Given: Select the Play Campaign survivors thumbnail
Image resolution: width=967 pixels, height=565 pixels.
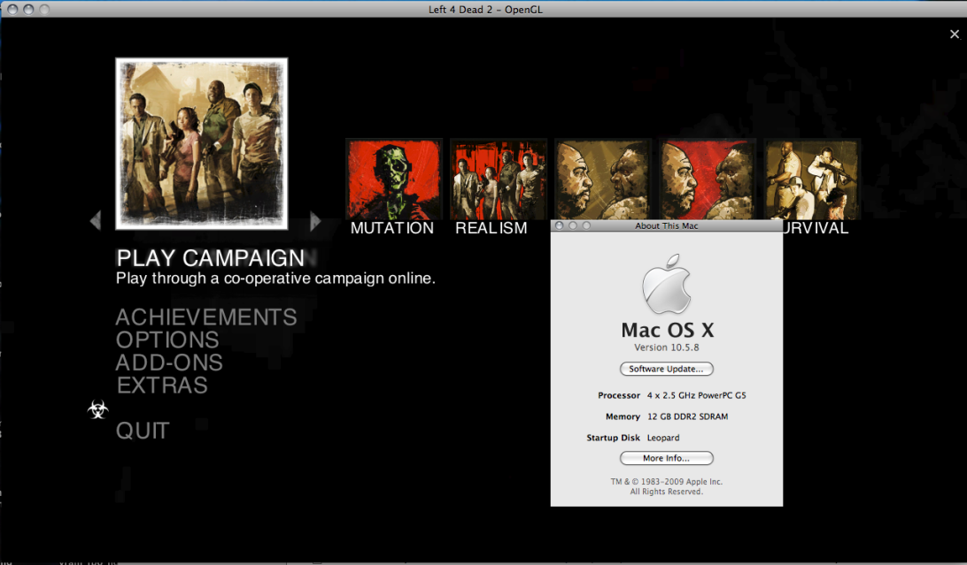Looking at the screenshot, I should coord(202,144).
